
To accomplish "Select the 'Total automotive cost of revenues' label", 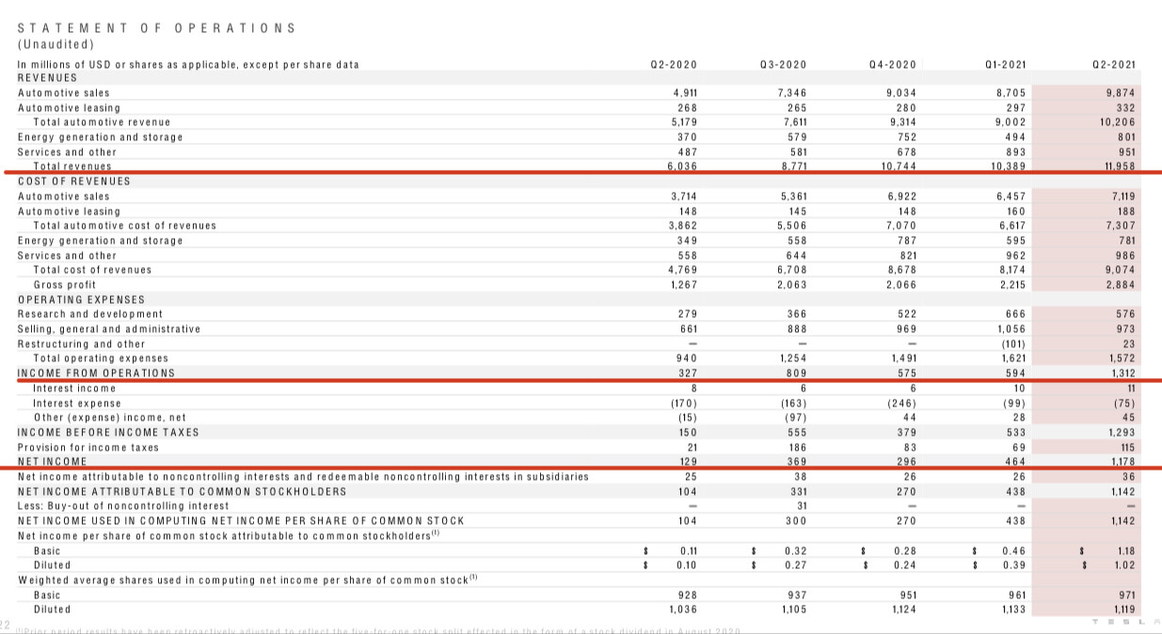I will click(124, 226).
